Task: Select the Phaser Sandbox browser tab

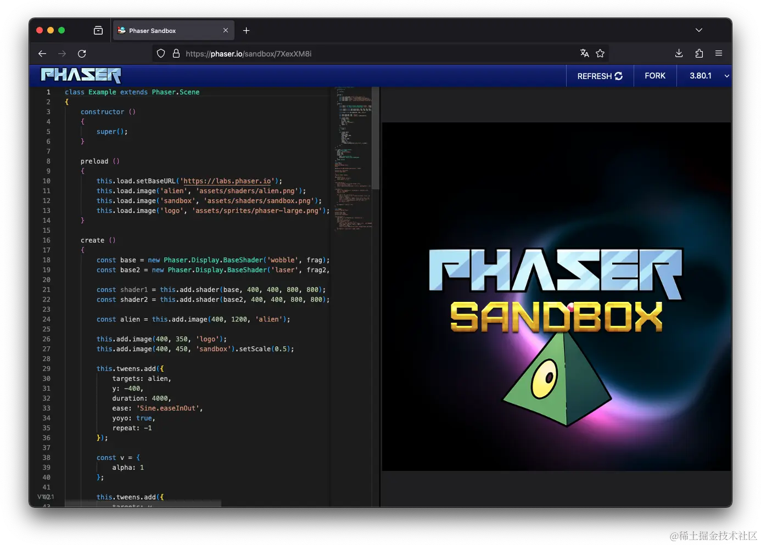Action: click(x=174, y=31)
